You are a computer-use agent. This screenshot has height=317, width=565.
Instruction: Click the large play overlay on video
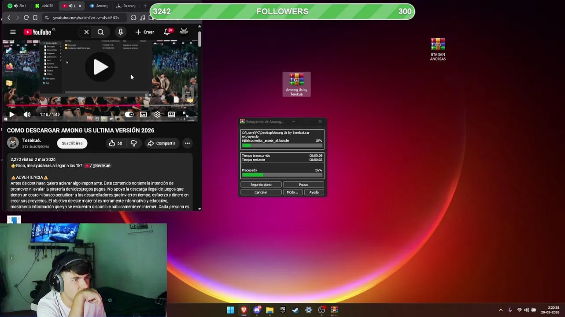point(100,67)
